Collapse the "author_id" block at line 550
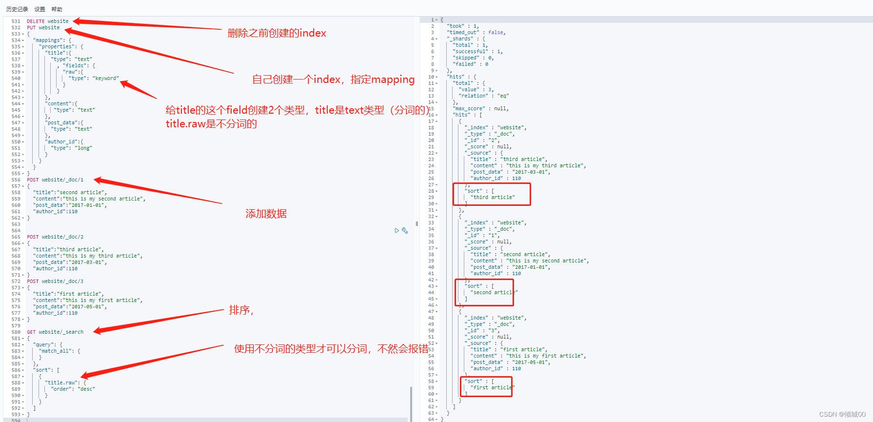 (23, 142)
